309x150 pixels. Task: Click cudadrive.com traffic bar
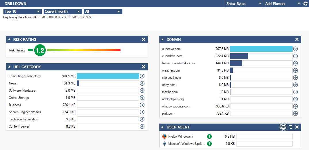coord(261,56)
